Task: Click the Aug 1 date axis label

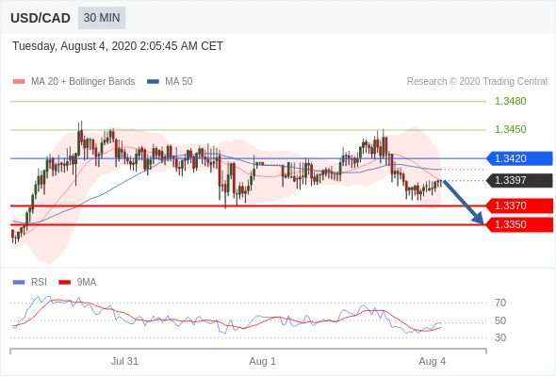Action: (262, 361)
